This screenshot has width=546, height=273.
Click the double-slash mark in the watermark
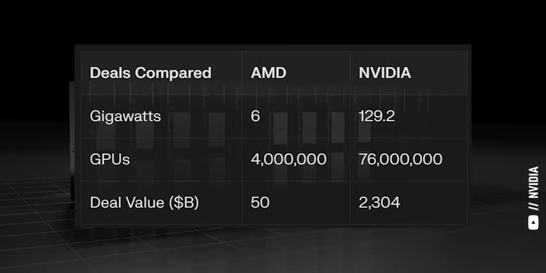click(x=533, y=206)
